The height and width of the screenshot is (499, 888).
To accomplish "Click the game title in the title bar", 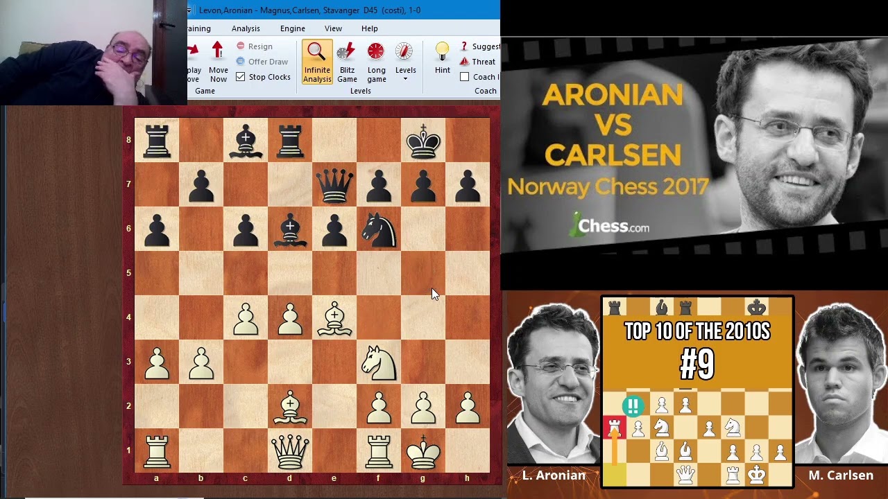I will coord(309,10).
